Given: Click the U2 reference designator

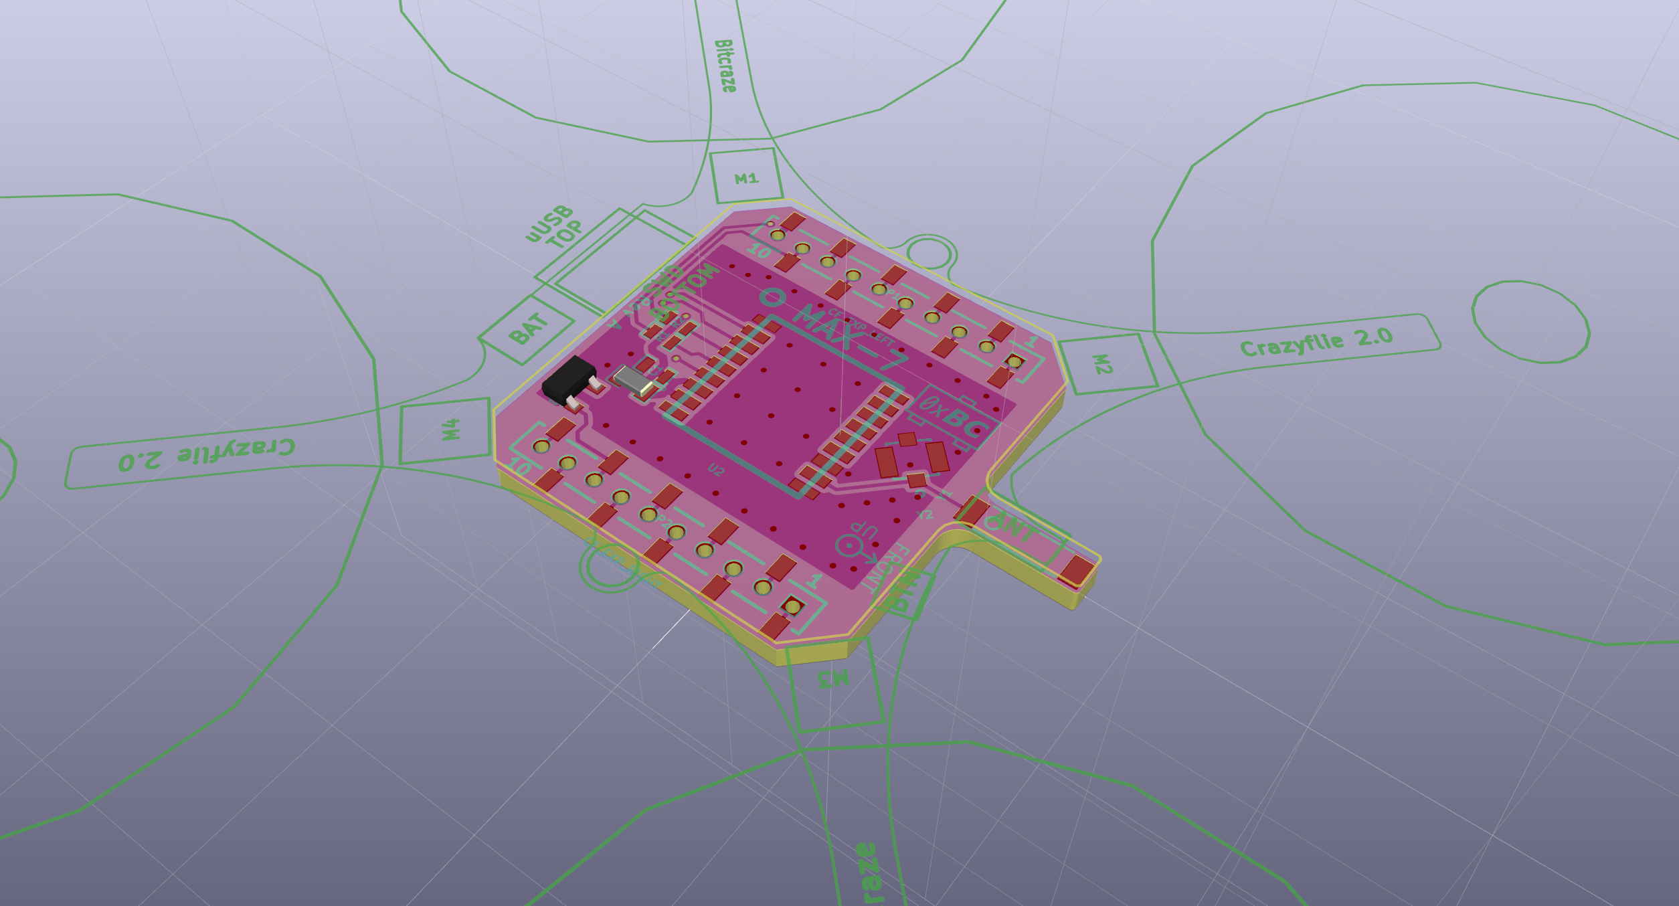Looking at the screenshot, I should (x=716, y=470).
